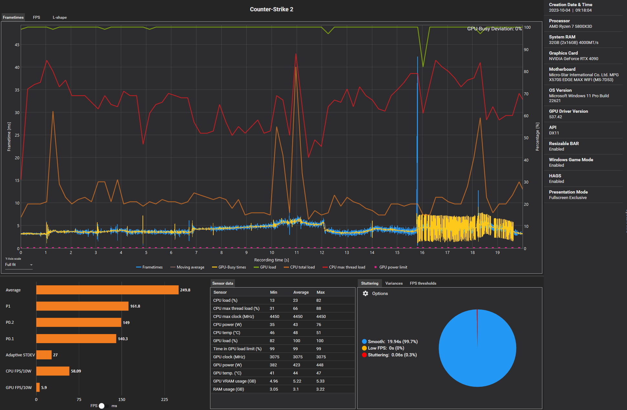
Task: Open the L-shape tab
Action: tap(60, 17)
